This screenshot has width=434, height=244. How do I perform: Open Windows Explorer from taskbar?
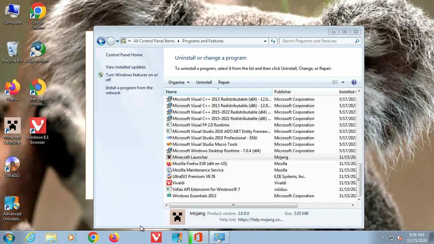click(51, 238)
